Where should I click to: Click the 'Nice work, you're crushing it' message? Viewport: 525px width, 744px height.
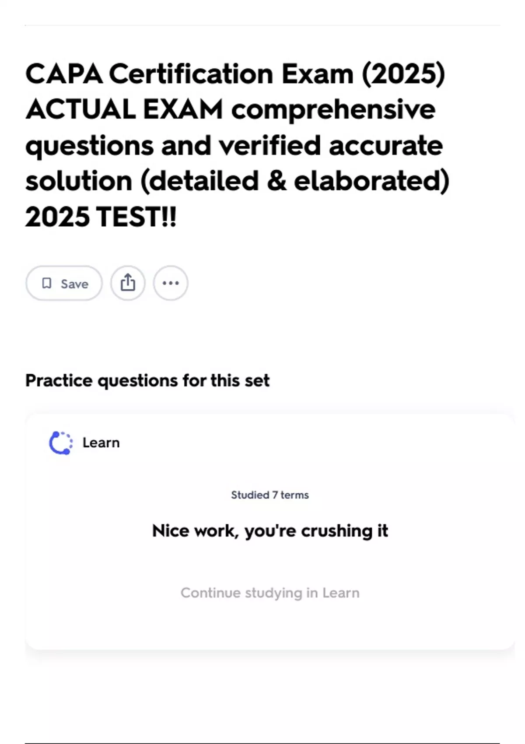click(x=270, y=531)
